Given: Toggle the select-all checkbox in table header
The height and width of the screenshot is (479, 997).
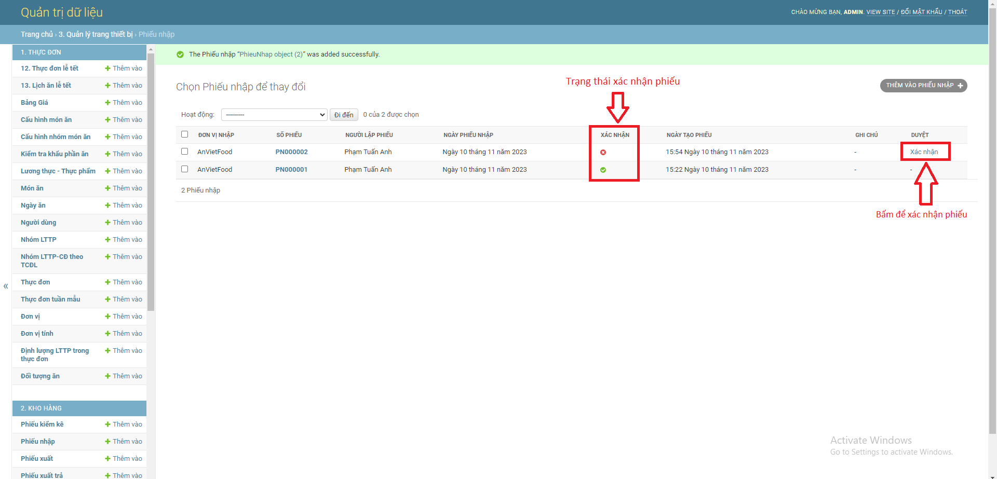Looking at the screenshot, I should pos(184,134).
